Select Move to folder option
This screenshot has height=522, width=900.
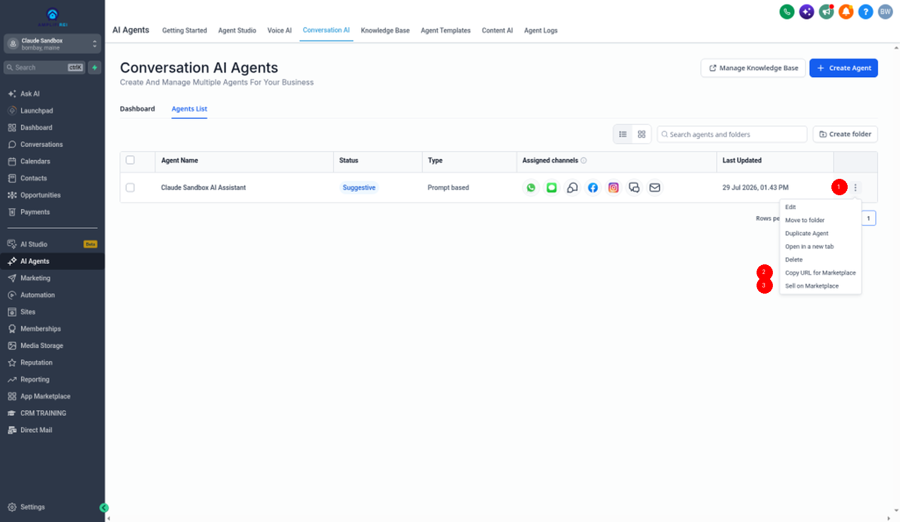(x=805, y=220)
